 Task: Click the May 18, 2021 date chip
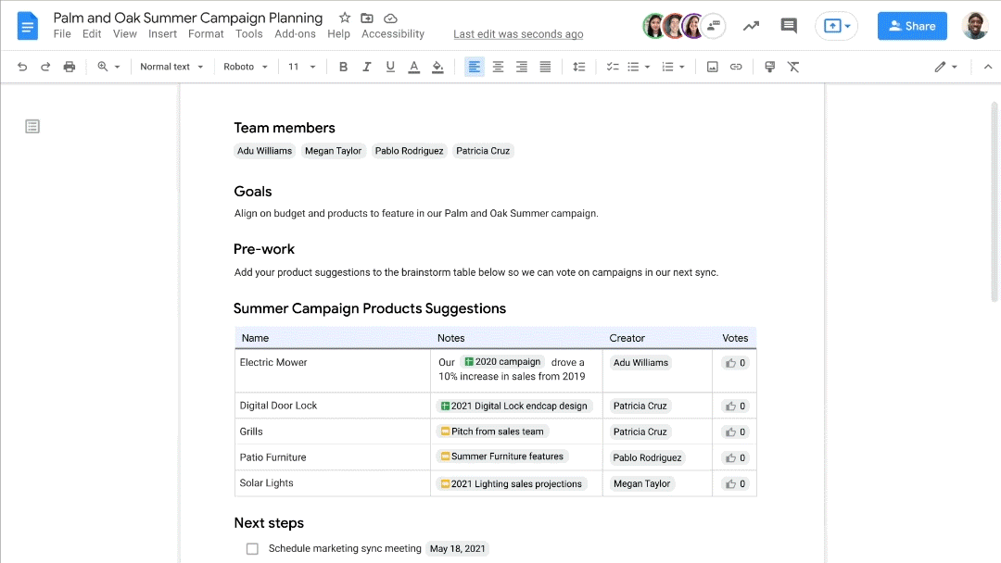pyautogui.click(x=457, y=548)
